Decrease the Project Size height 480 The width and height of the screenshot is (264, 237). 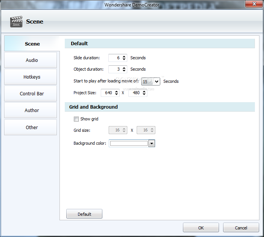click(144, 94)
